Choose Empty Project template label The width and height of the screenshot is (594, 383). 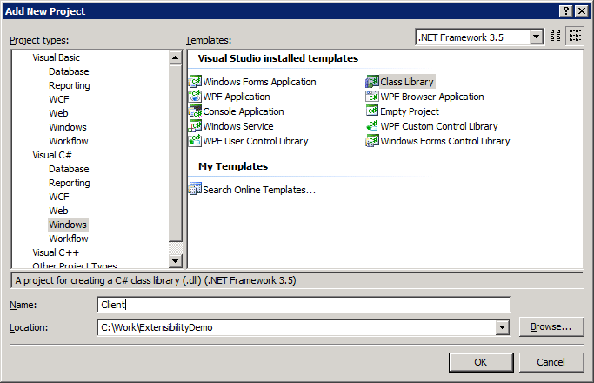click(410, 111)
